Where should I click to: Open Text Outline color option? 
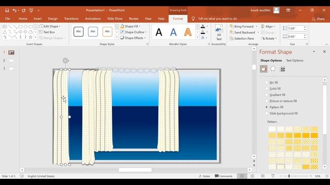click(x=204, y=32)
